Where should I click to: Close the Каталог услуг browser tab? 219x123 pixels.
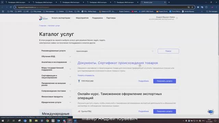click(165, 2)
